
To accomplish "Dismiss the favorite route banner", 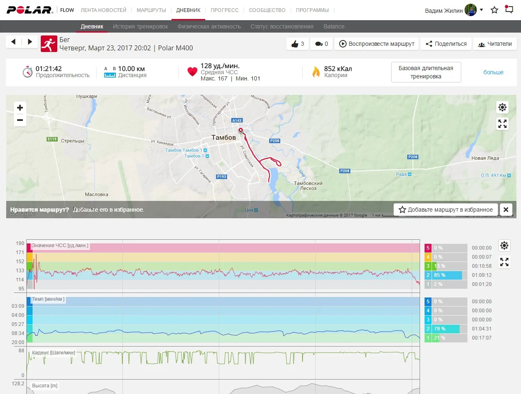I will [x=506, y=210].
